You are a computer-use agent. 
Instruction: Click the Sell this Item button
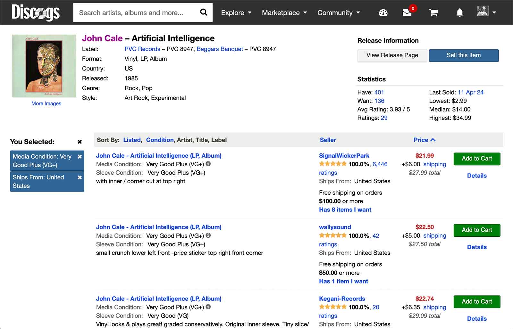(x=463, y=55)
